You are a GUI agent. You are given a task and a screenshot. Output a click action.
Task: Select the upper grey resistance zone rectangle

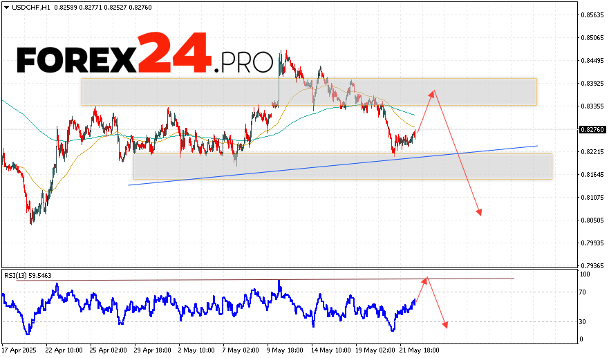point(309,92)
